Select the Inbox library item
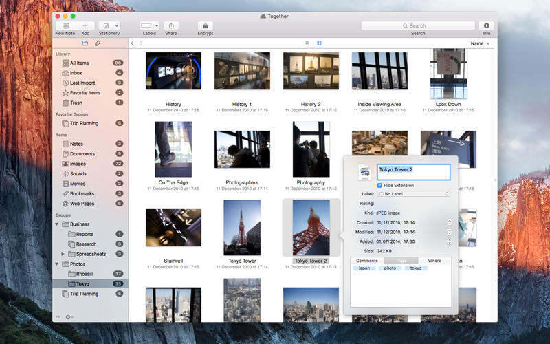This screenshot has height=344, width=550. pyautogui.click(x=76, y=73)
